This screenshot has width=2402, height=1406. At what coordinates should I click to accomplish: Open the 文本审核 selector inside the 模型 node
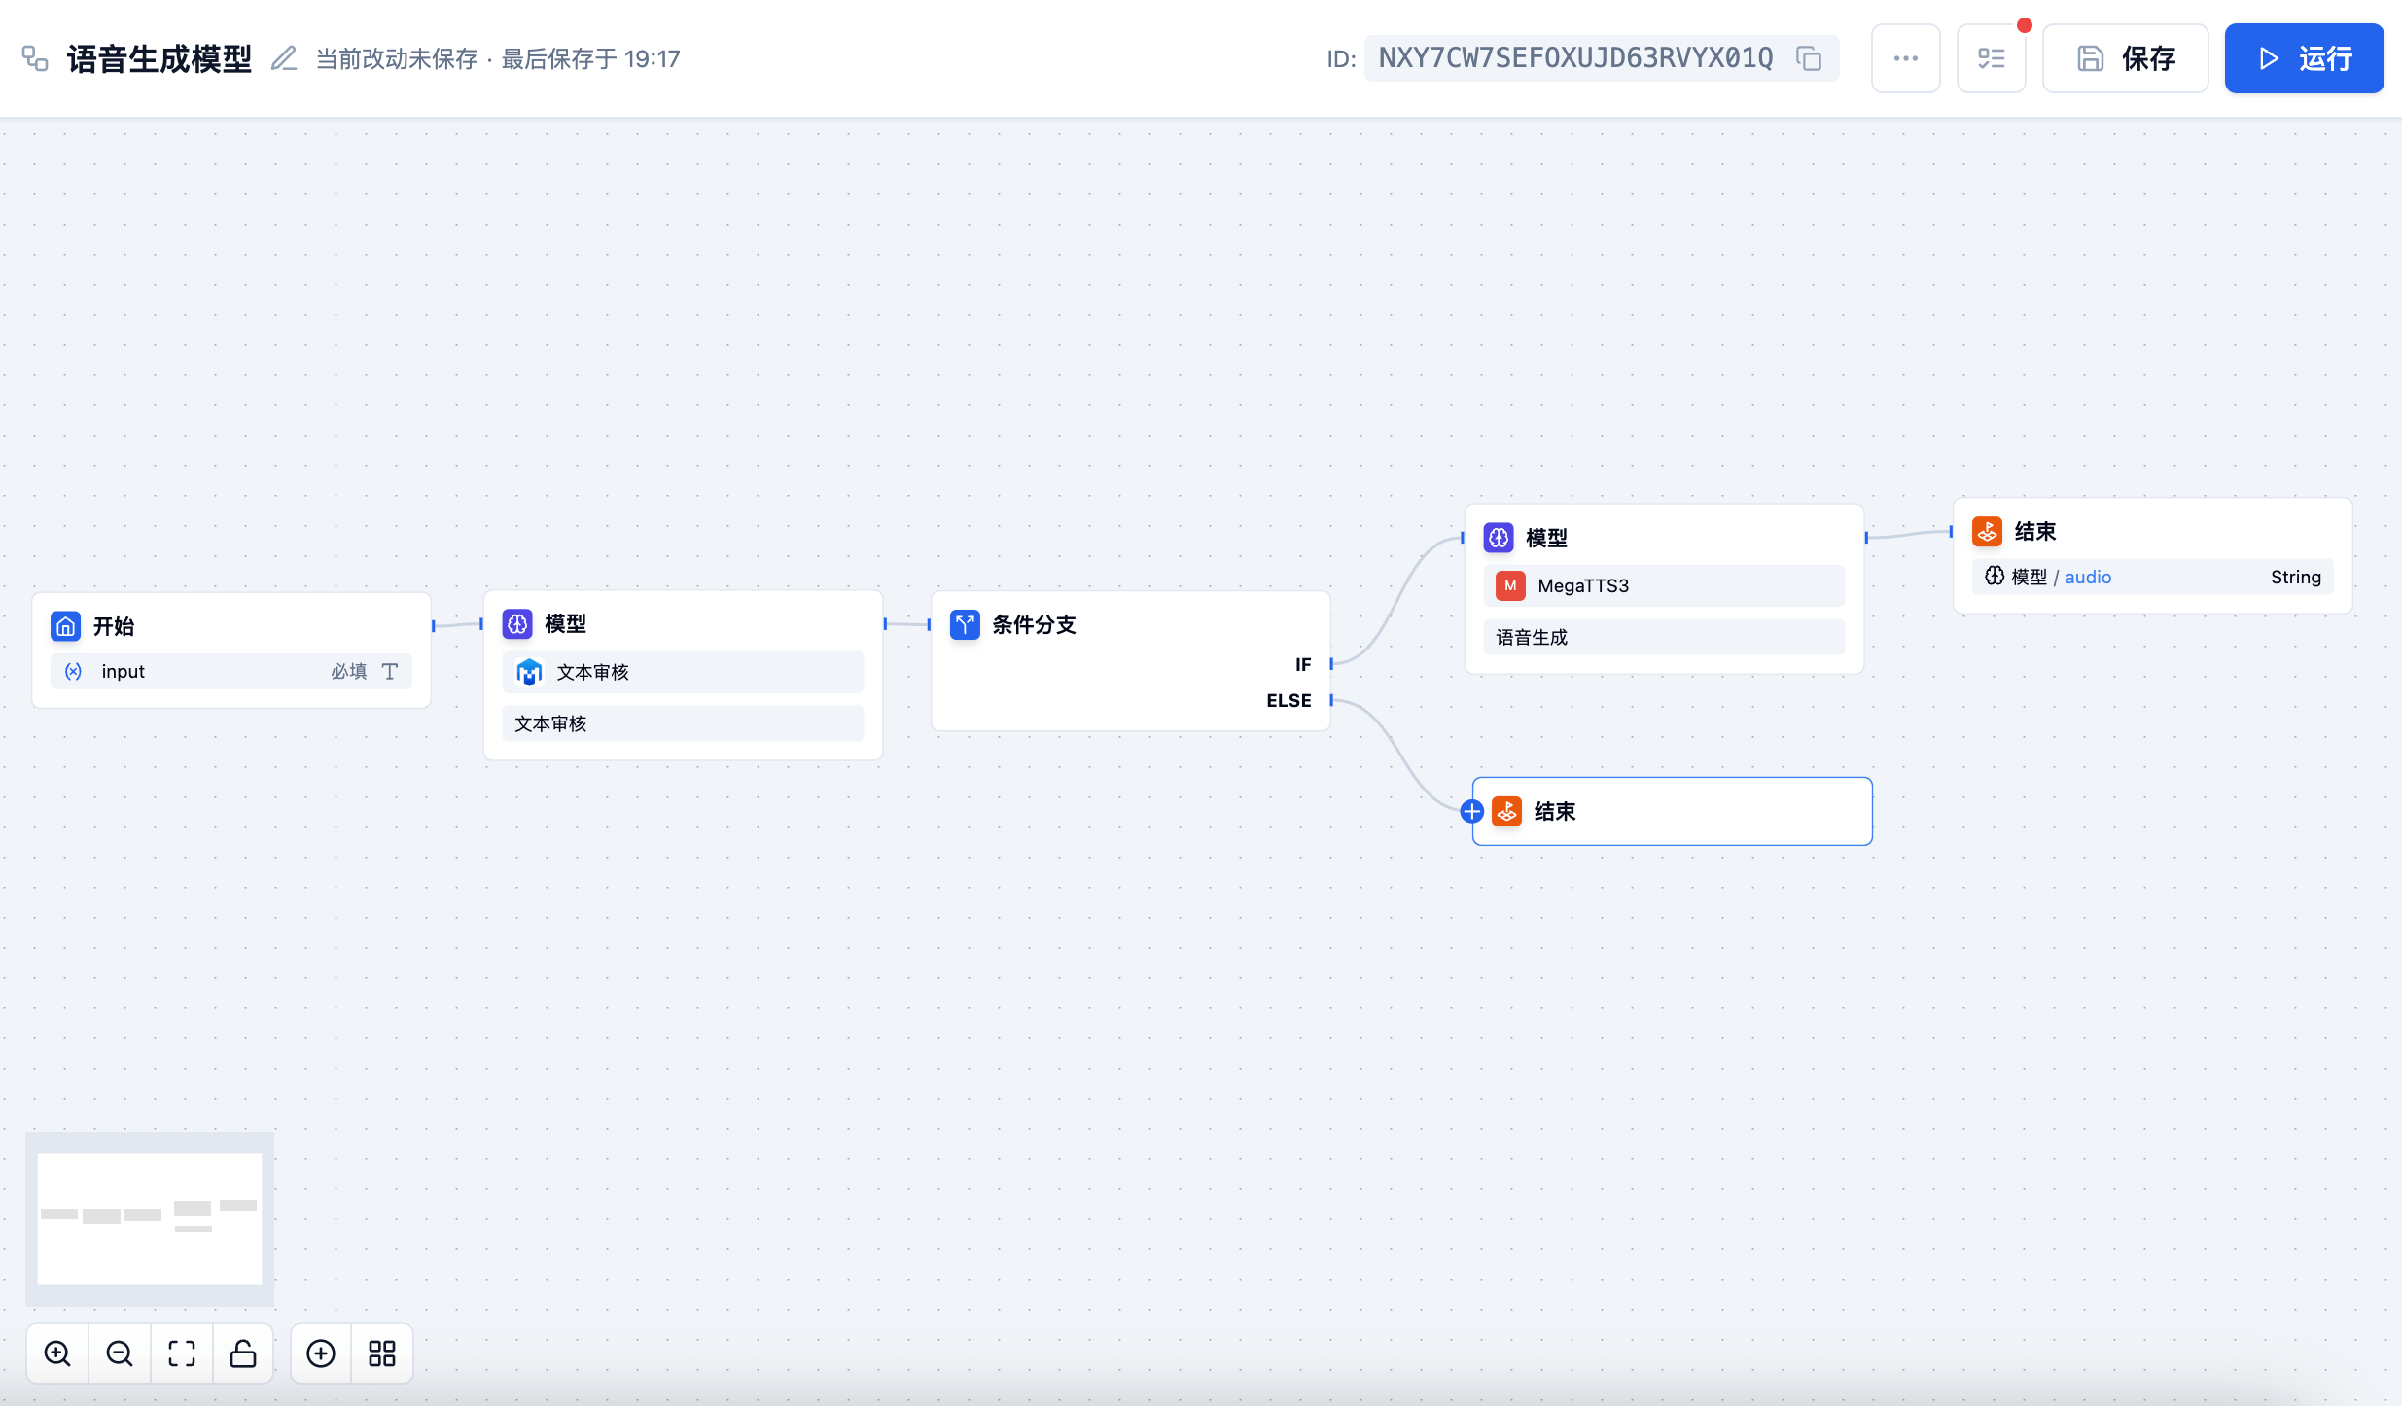tap(682, 671)
